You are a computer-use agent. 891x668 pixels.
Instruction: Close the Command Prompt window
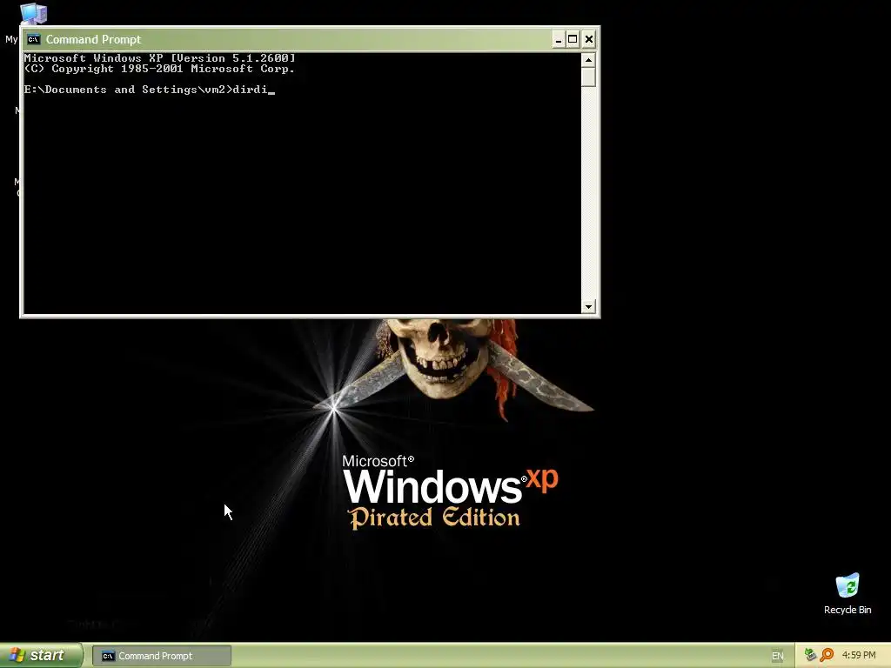[589, 39]
